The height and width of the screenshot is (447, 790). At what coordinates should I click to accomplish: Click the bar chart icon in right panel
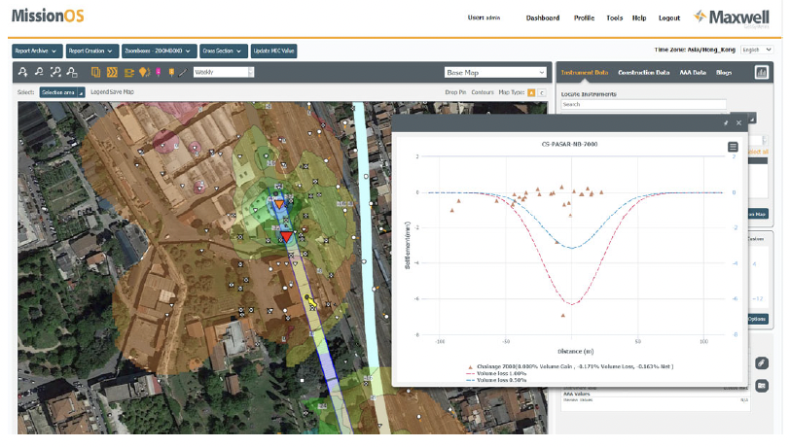[x=761, y=73]
